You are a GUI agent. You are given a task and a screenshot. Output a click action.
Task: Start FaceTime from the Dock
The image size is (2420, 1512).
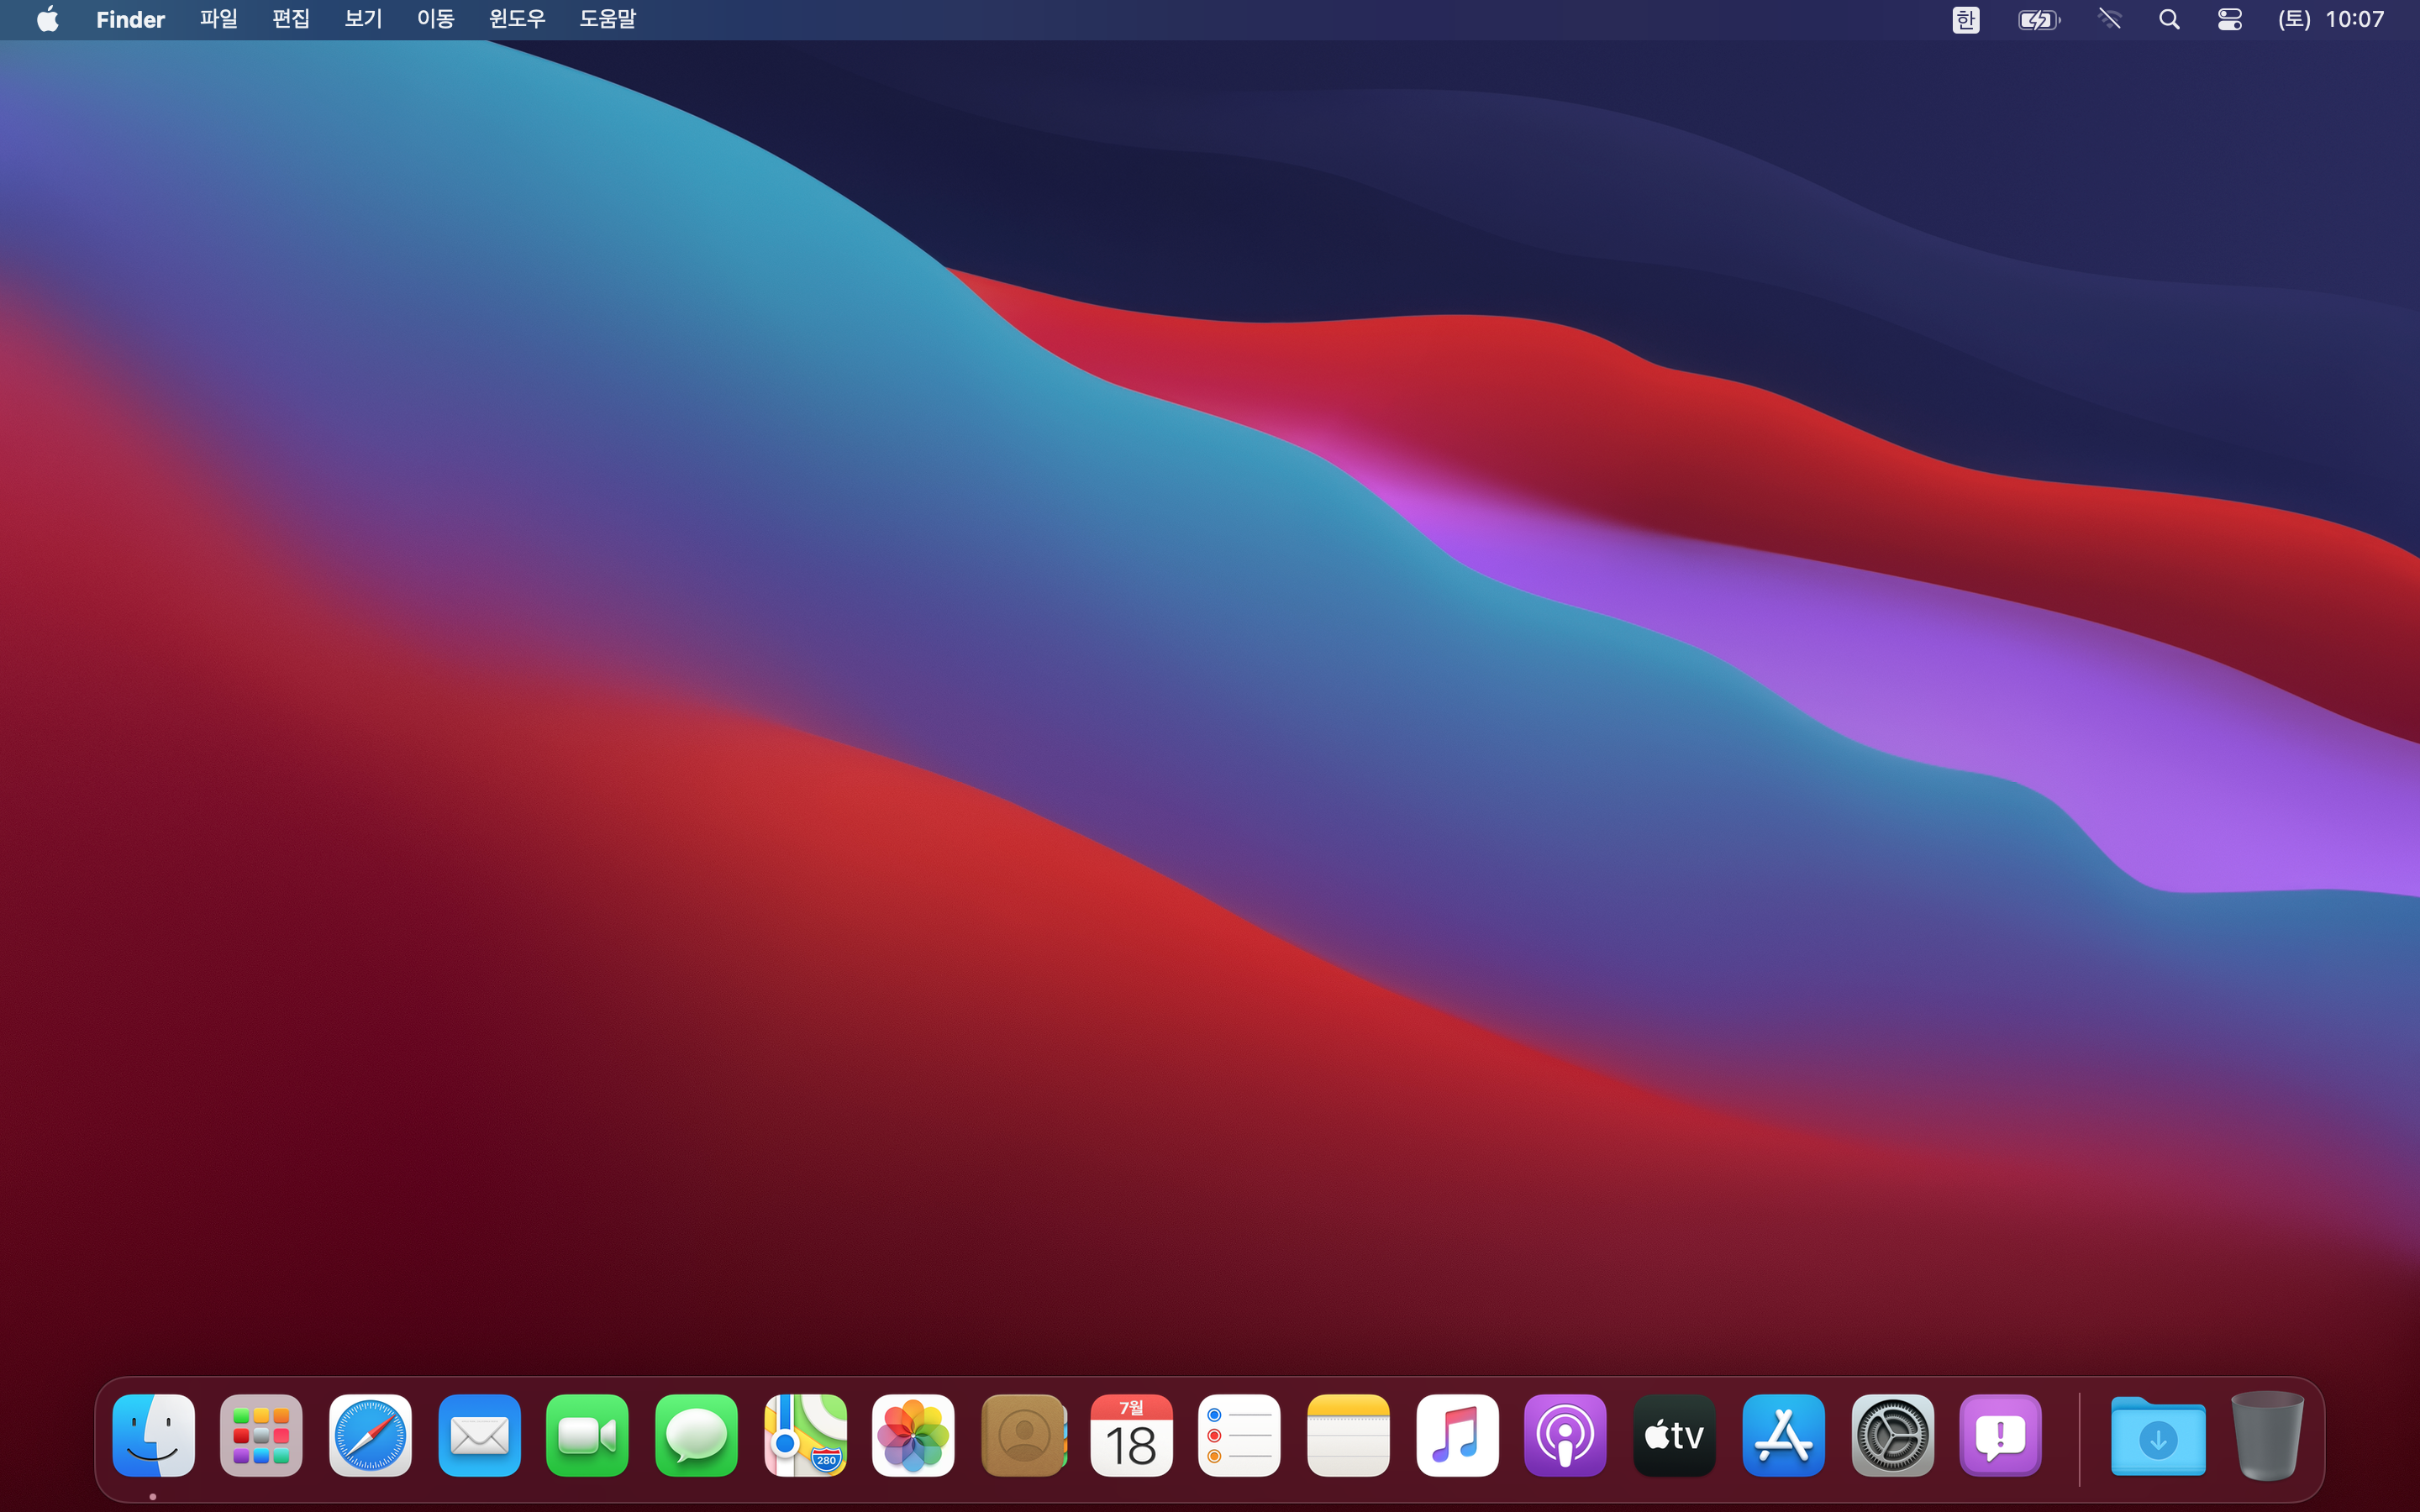click(587, 1435)
